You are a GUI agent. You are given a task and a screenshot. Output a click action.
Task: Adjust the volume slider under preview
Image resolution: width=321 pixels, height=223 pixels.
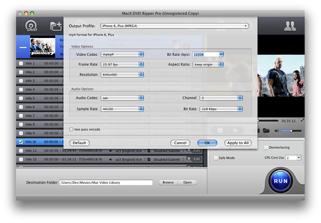pyautogui.click(x=291, y=131)
